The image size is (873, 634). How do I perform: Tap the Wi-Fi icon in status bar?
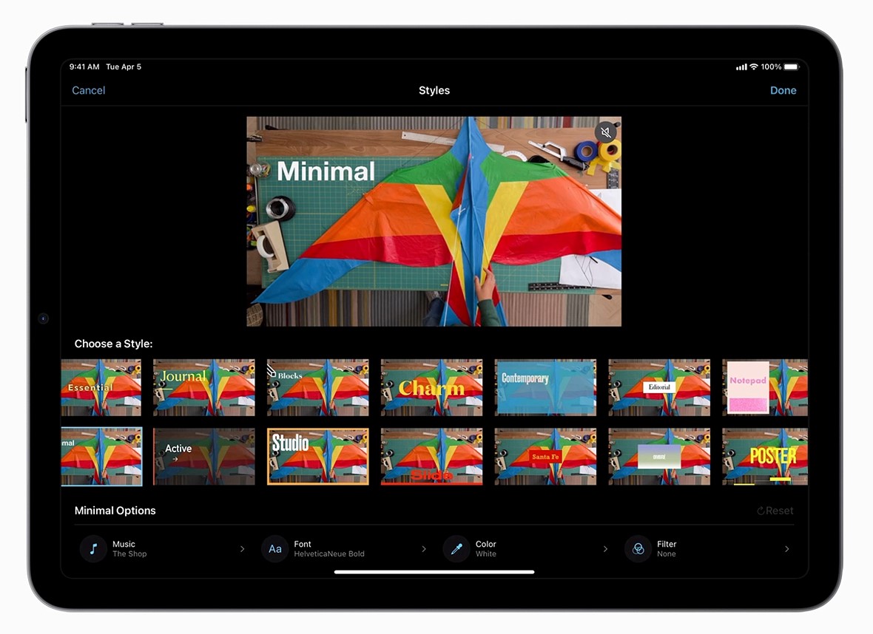pyautogui.click(x=754, y=67)
